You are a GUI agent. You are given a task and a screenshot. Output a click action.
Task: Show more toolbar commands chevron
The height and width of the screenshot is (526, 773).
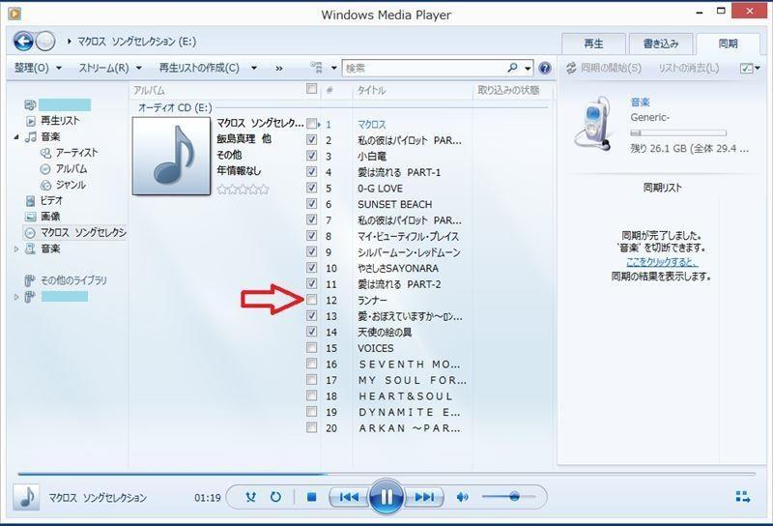[x=279, y=69]
